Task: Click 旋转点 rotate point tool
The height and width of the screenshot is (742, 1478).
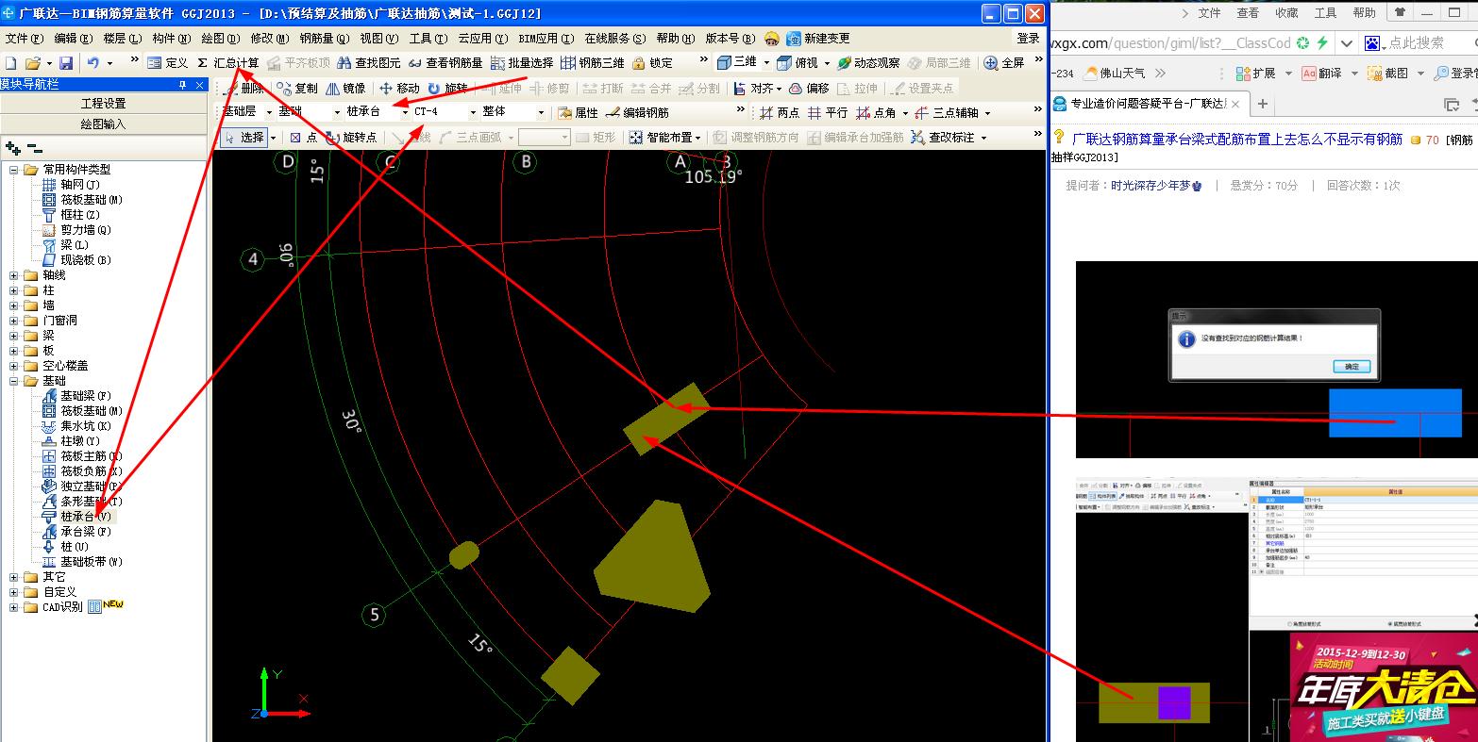Action: [351, 137]
